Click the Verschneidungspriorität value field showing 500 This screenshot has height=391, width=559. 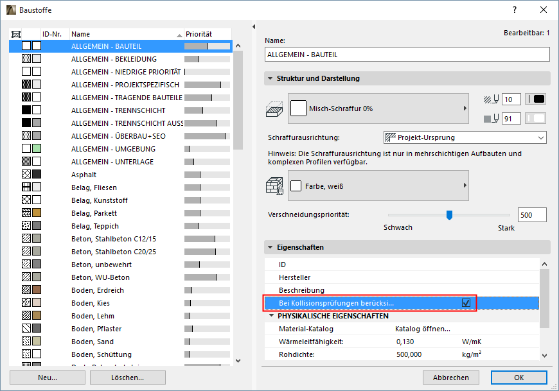pos(532,214)
